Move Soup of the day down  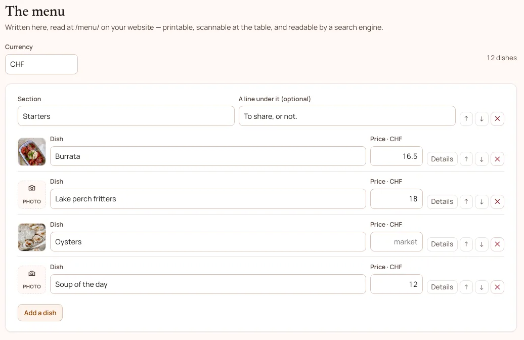[x=482, y=287]
